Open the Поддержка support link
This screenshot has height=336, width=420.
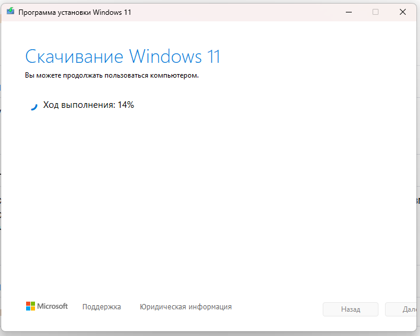[101, 306]
